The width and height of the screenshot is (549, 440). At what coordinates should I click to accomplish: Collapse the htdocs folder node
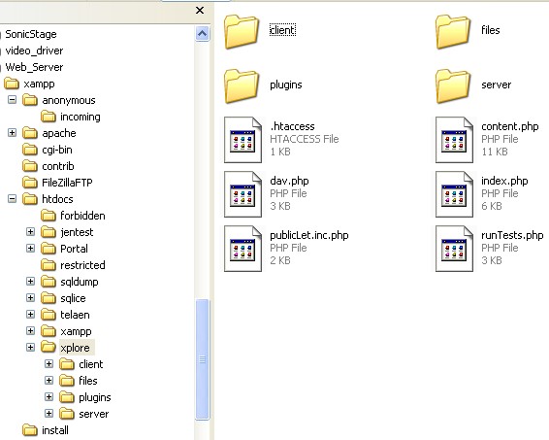[12, 199]
